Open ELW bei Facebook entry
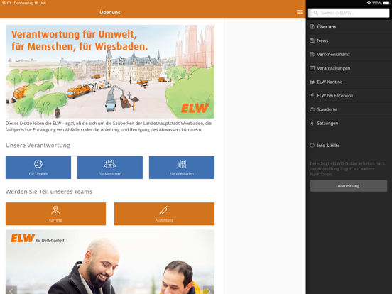The width and height of the screenshot is (392, 294). (349, 95)
